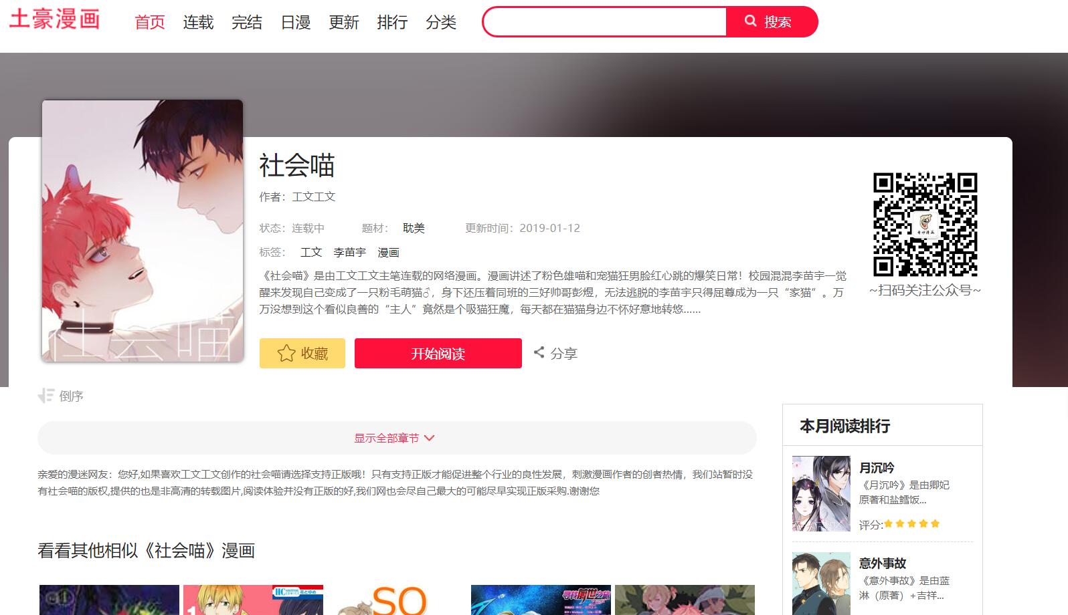Image resolution: width=1068 pixels, height=615 pixels.
Task: Click the 倒序 sort order icon
Action: [x=46, y=396]
